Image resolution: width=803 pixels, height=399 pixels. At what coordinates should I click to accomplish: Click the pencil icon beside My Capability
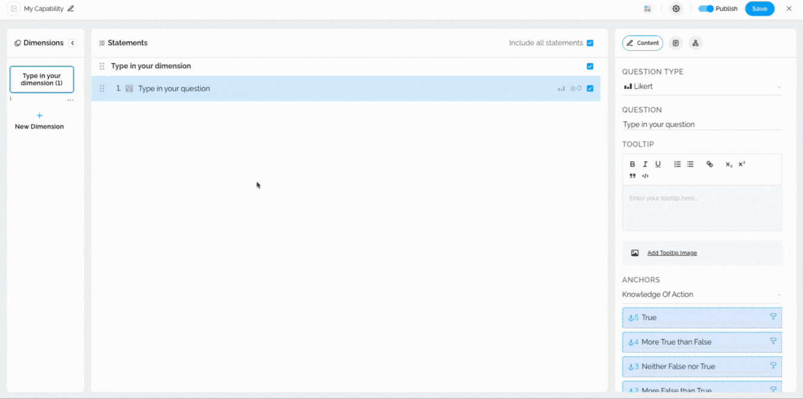click(x=71, y=9)
